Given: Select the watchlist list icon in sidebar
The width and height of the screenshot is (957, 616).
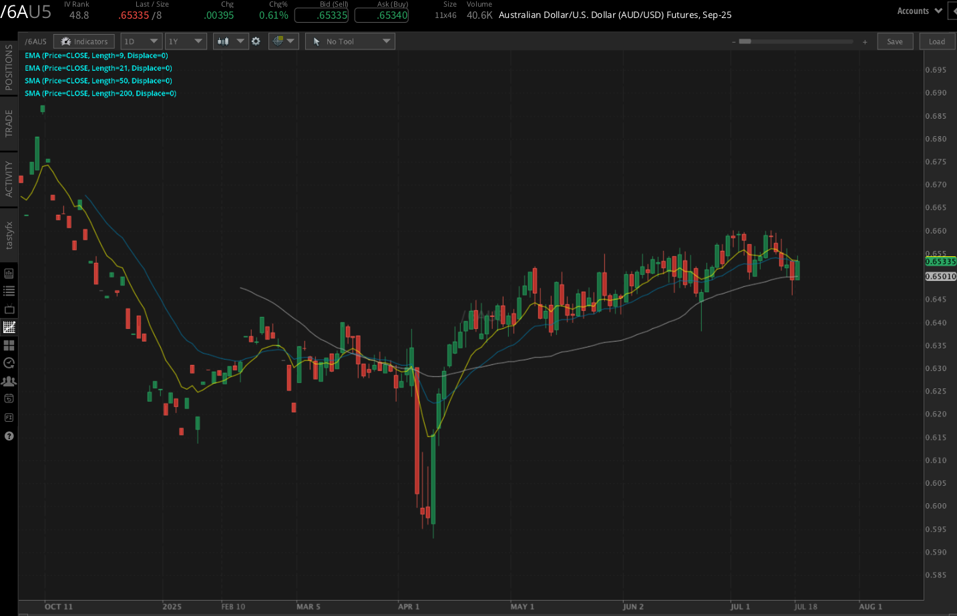Looking at the screenshot, I should pos(9,290).
